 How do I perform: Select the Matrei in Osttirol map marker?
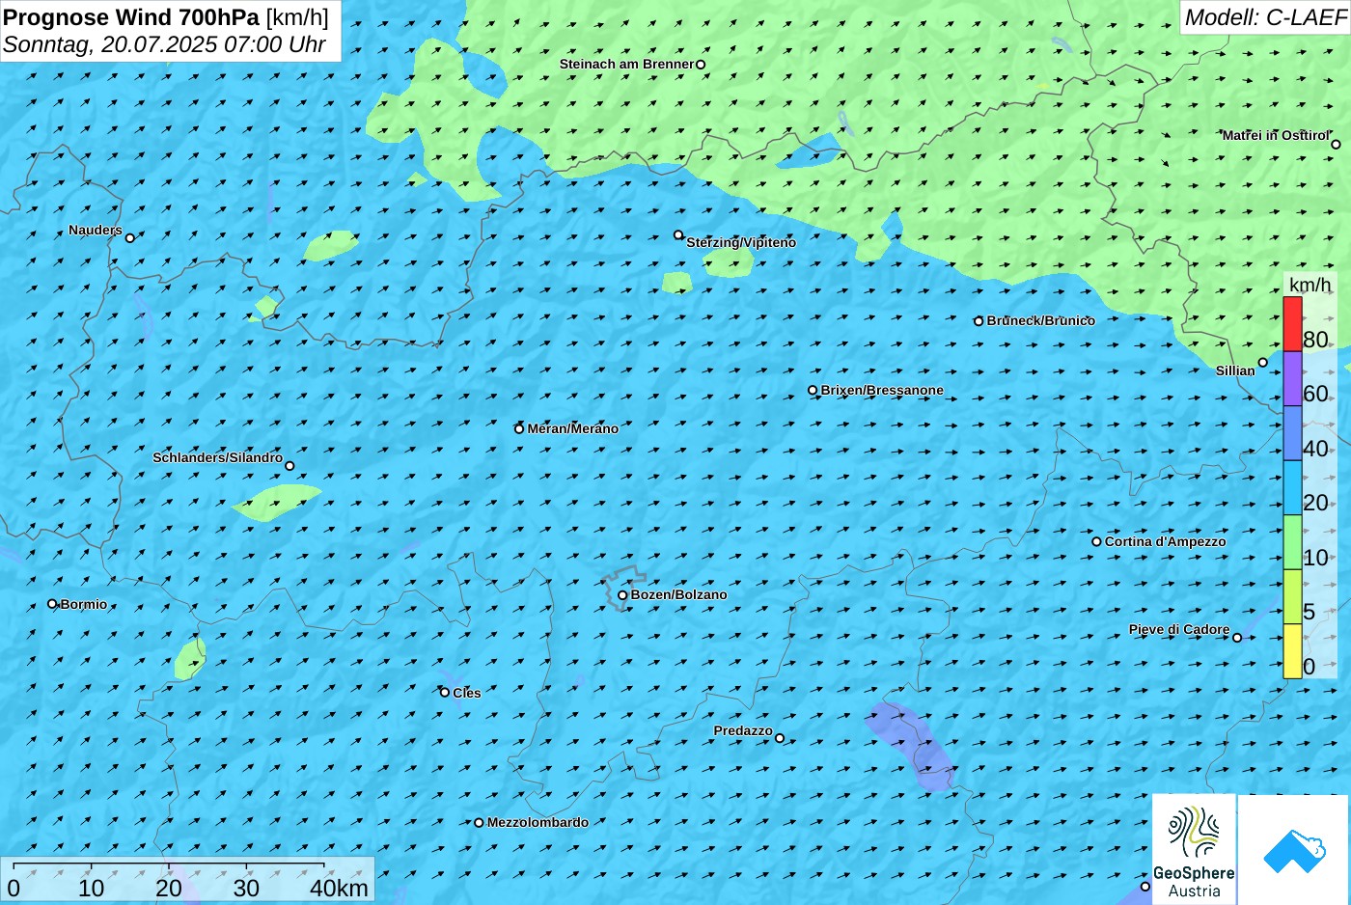point(1336,145)
